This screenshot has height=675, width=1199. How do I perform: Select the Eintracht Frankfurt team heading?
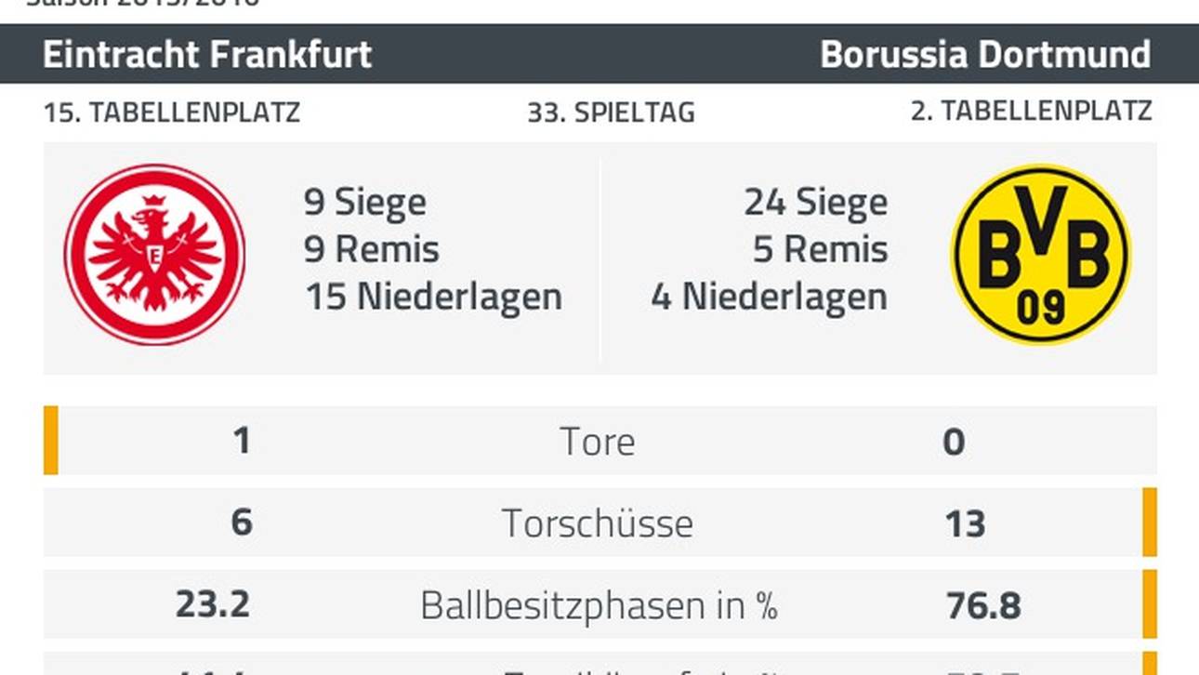207,54
